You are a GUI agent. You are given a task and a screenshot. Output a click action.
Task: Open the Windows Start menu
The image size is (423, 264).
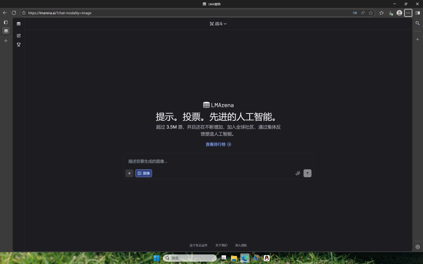click(x=156, y=258)
